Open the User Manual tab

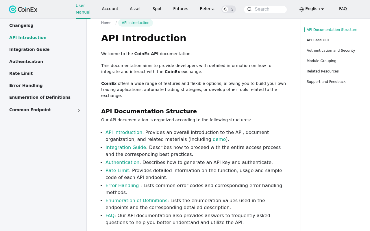point(83,9)
